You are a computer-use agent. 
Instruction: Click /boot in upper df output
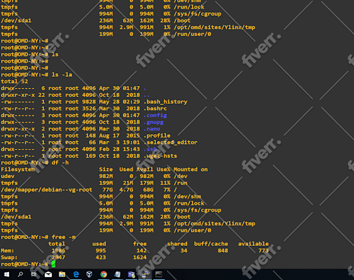pyautogui.click(x=182, y=21)
